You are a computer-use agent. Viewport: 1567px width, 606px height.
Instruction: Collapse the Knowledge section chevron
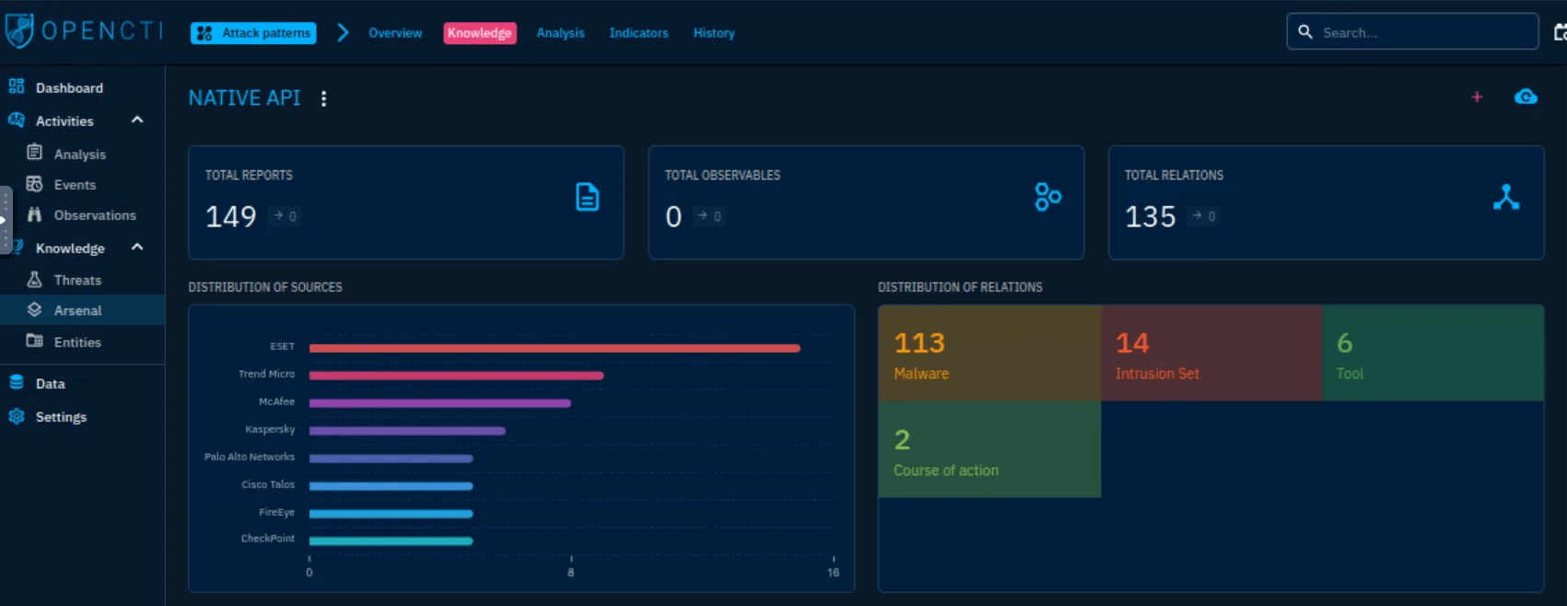tap(137, 247)
